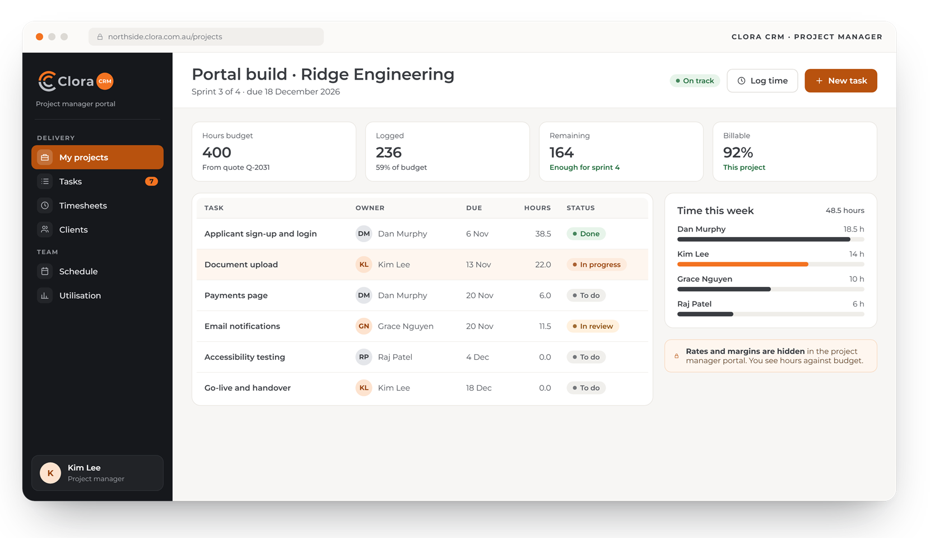
Task: Click the Done status pill
Action: tap(586, 234)
